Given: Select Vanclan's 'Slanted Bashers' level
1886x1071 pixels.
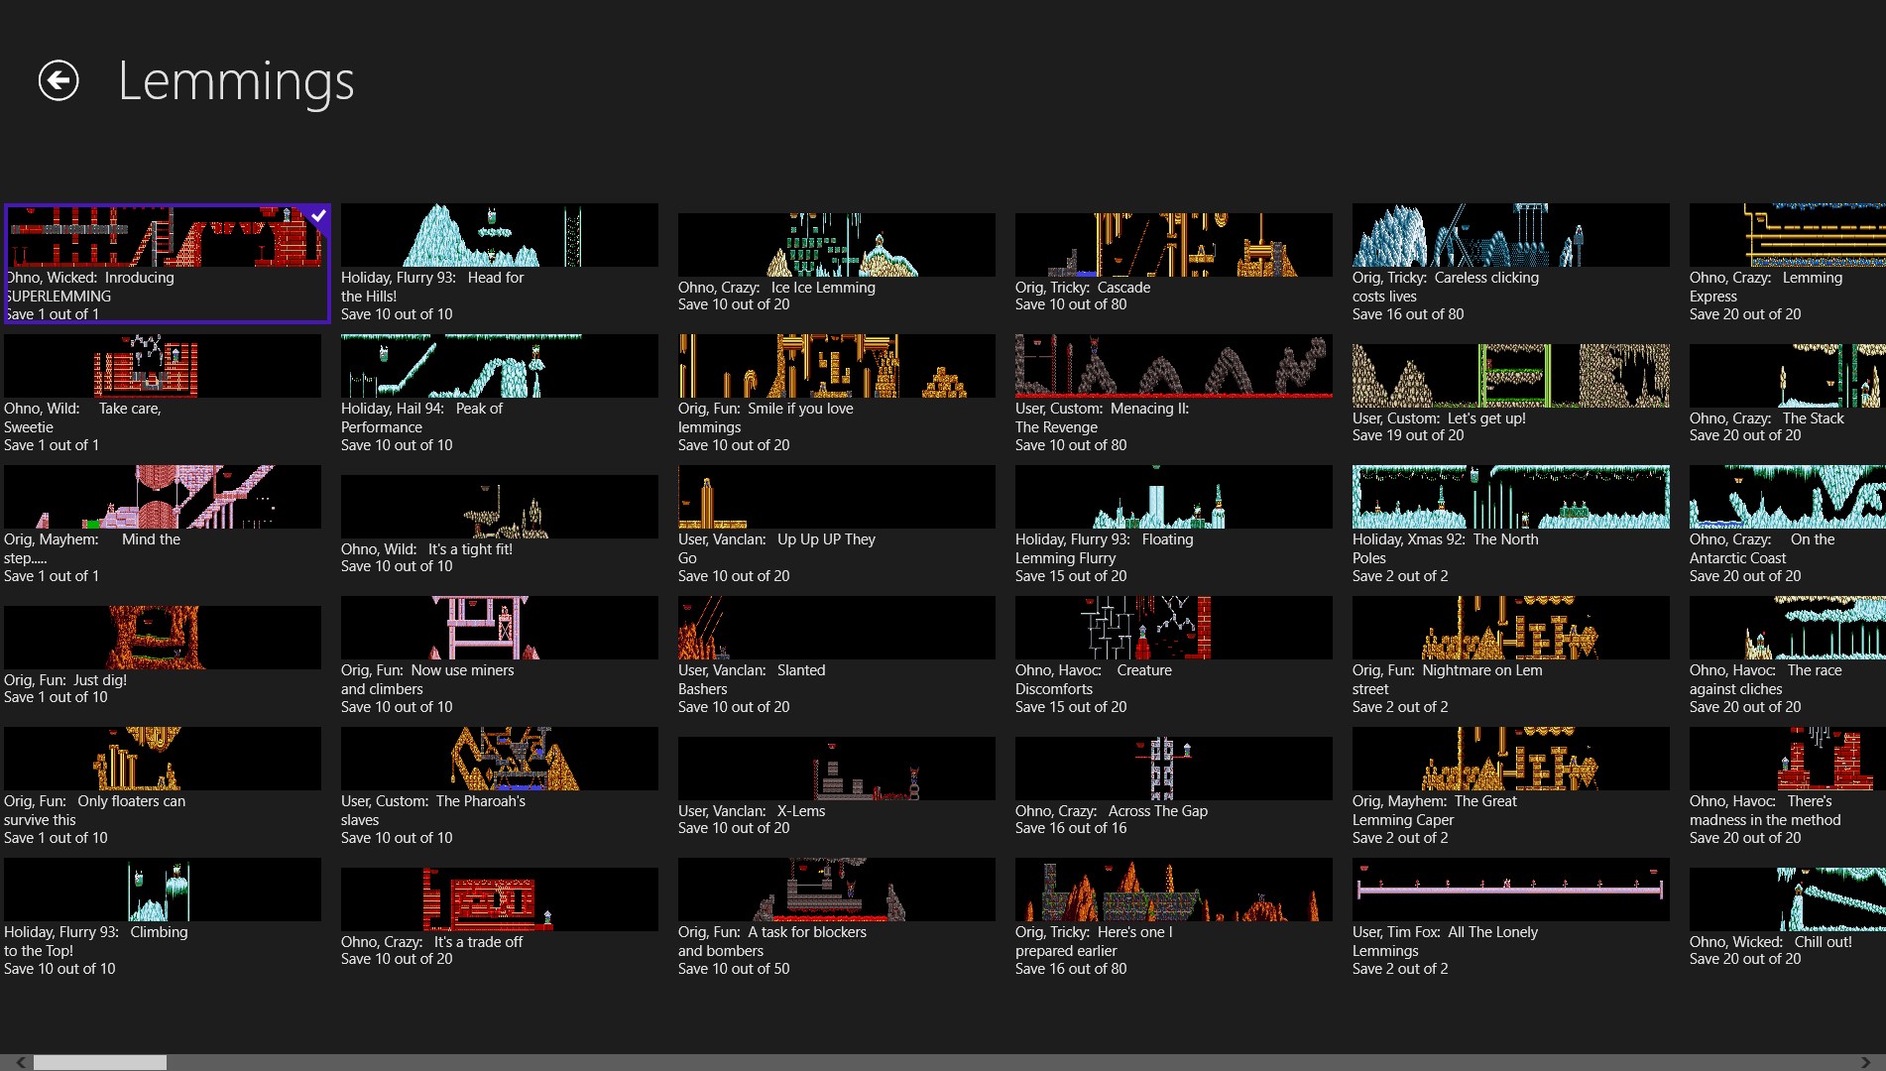Looking at the screenshot, I should [837, 655].
